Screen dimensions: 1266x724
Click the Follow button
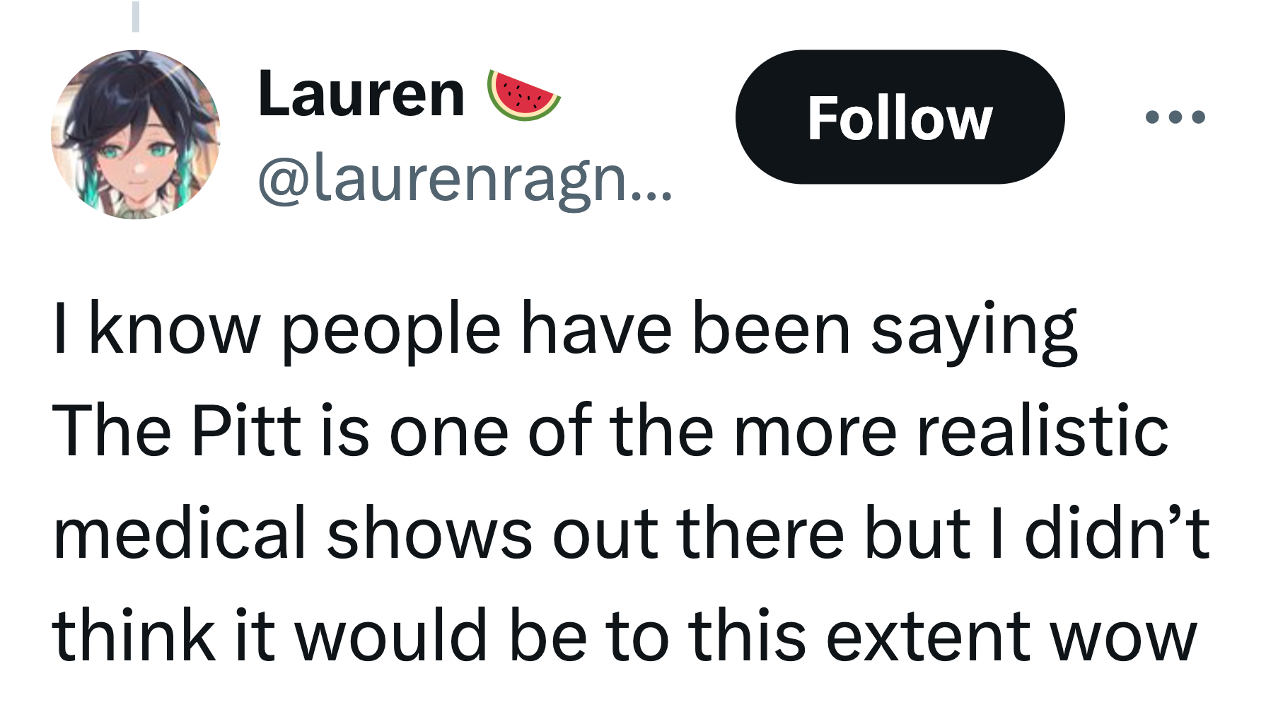click(900, 117)
